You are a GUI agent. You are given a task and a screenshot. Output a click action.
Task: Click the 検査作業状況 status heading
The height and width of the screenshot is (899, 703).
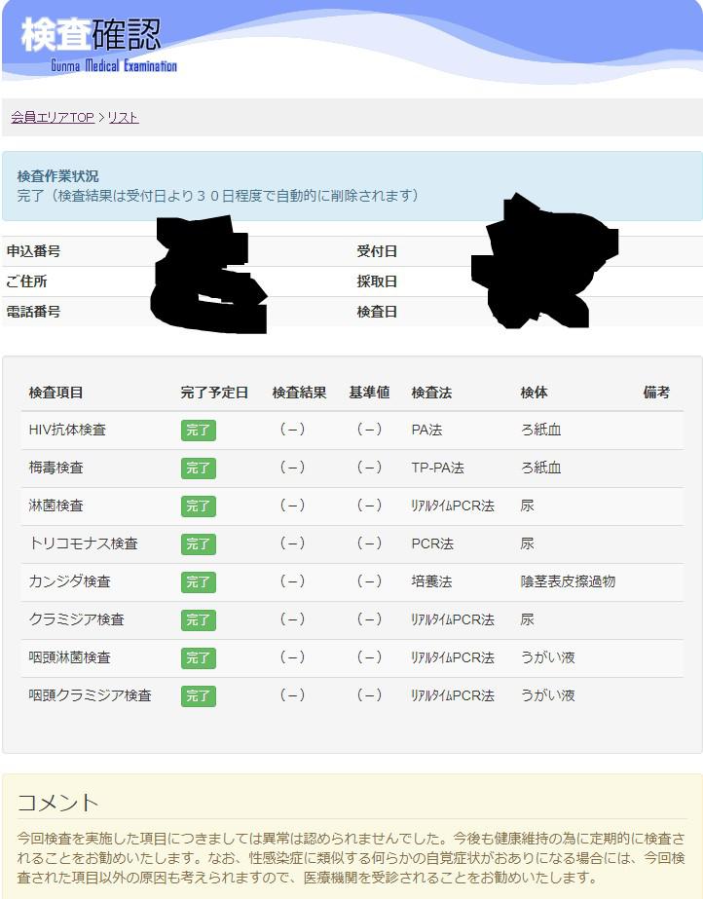(x=57, y=176)
